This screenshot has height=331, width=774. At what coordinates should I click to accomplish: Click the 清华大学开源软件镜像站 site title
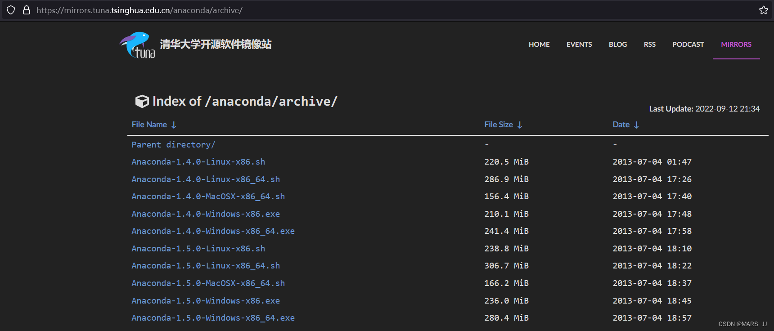point(216,44)
